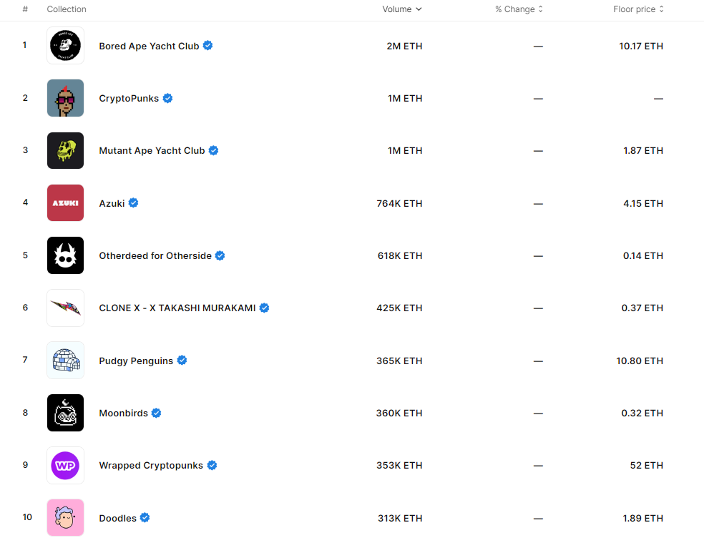
Task: Sort by the % Change column
Action: click(x=519, y=9)
